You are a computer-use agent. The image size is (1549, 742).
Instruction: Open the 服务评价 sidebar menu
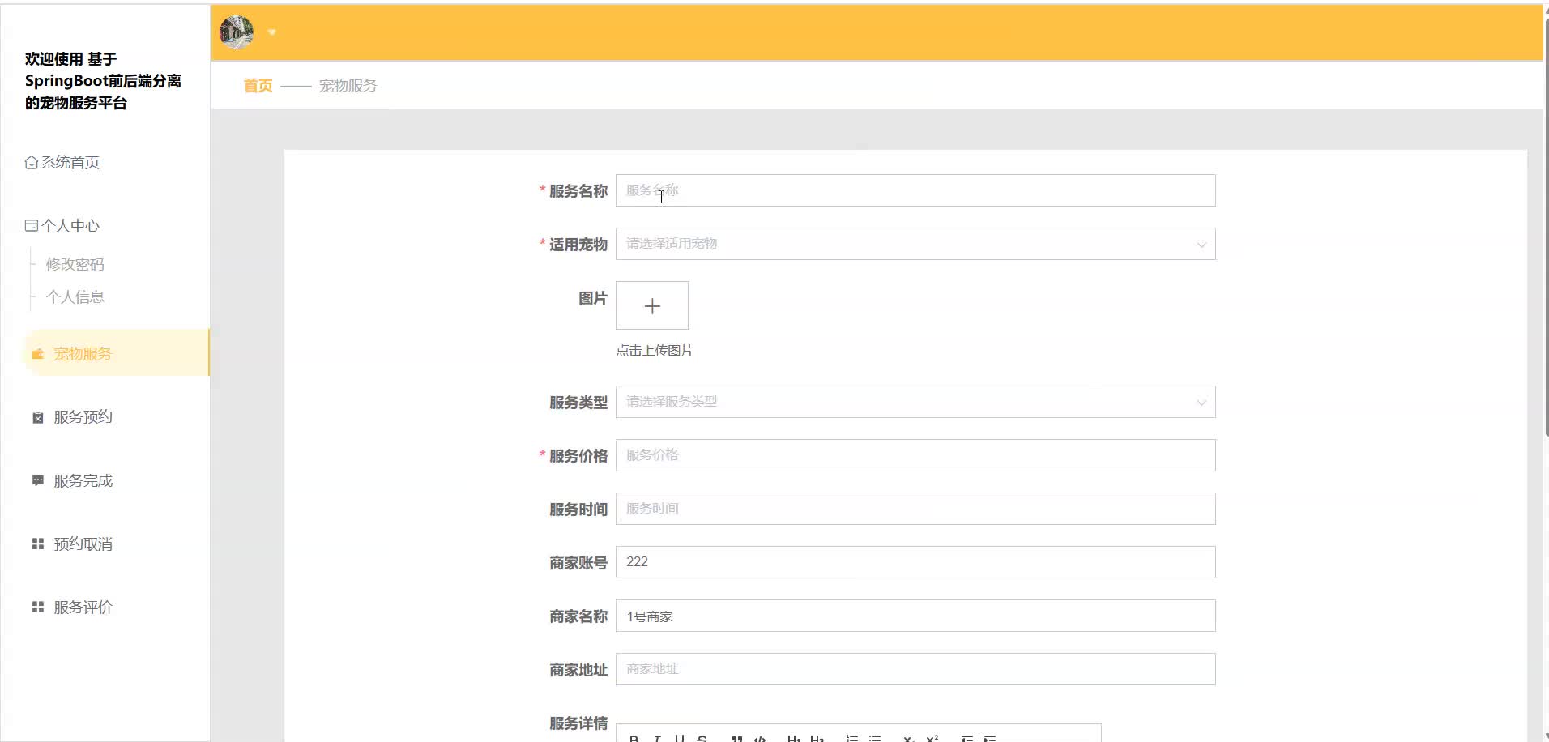[83, 607]
